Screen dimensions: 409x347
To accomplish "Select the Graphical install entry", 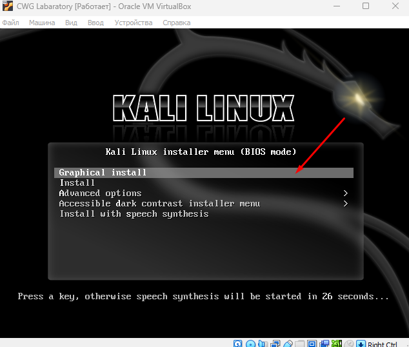I will pos(103,172).
